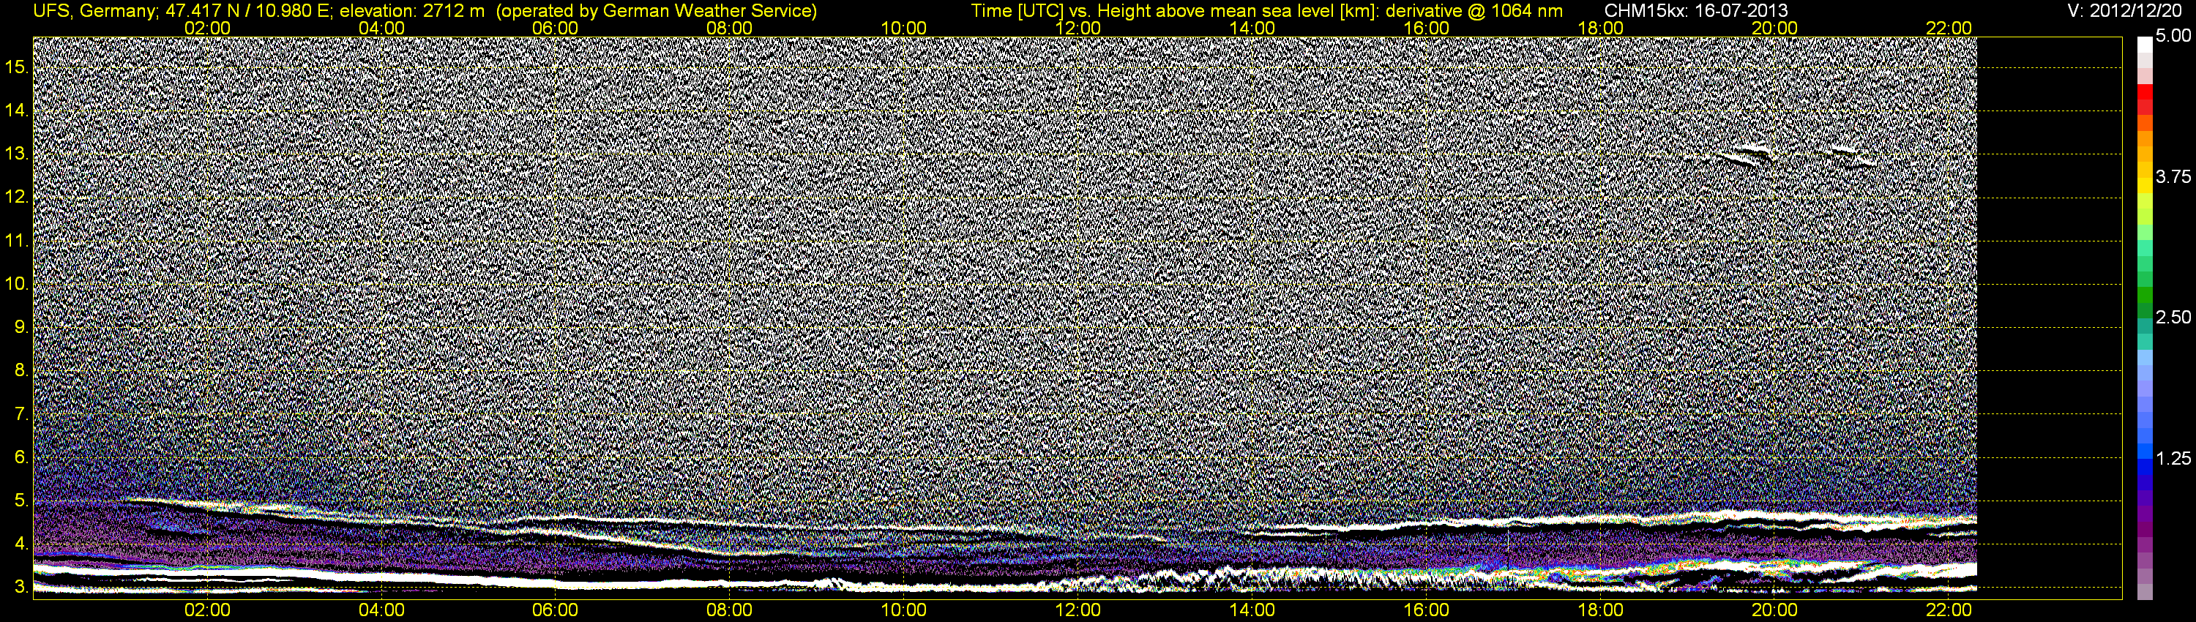This screenshot has height=622, width=2196.
Task: Click the '12:00' label on the bottom time axis
Action: tap(1078, 610)
